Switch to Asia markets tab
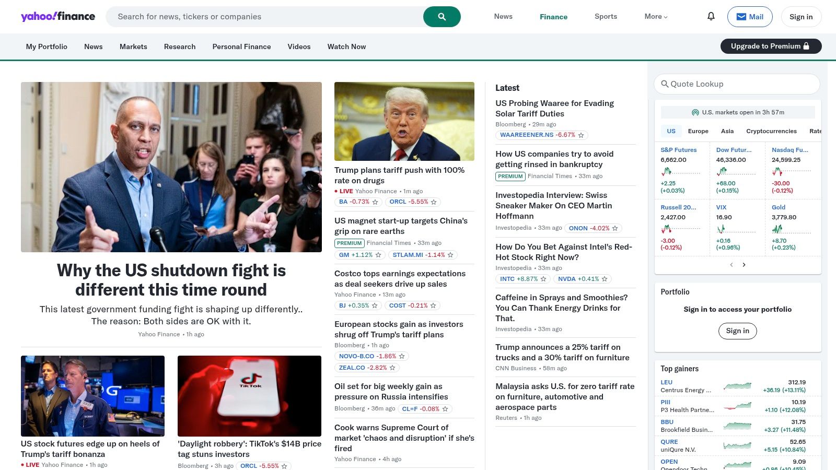 727,131
